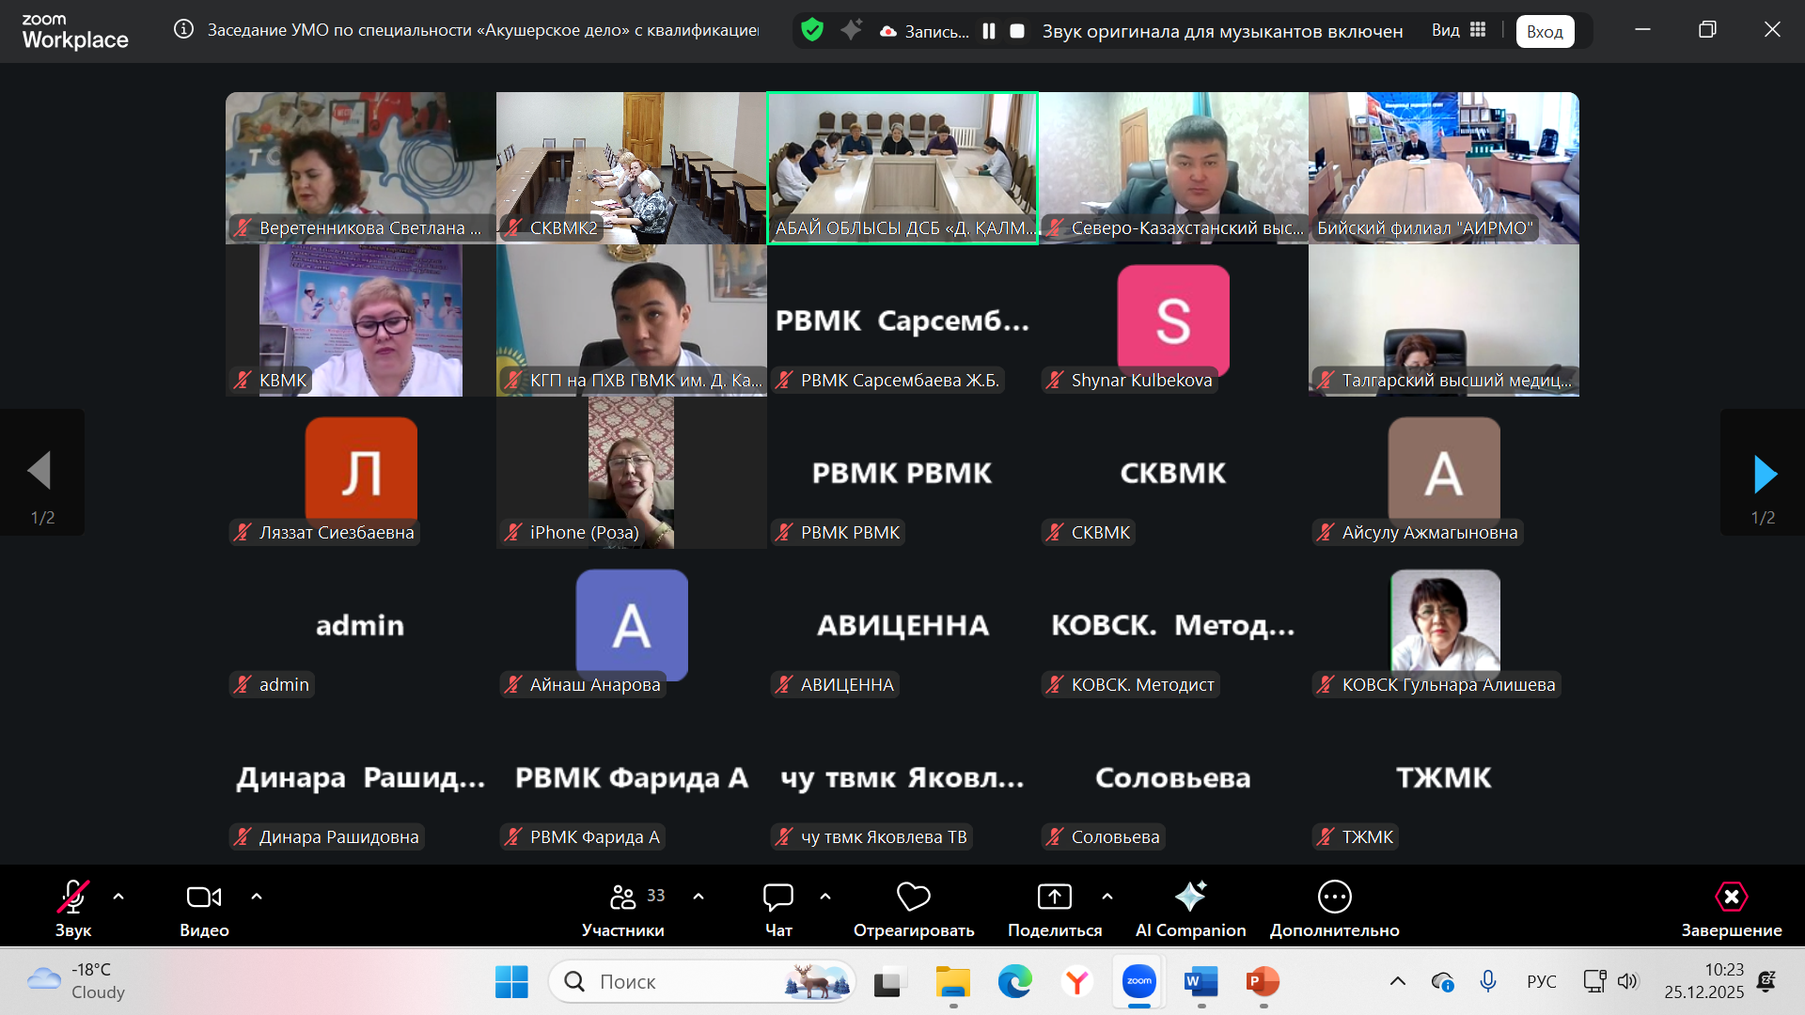
Task: Stop the recording square button
Action: [x=1017, y=31]
